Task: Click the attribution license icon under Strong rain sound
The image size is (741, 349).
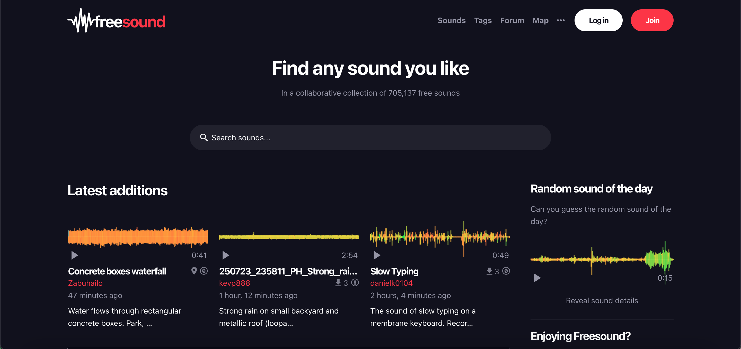Action: point(355,283)
